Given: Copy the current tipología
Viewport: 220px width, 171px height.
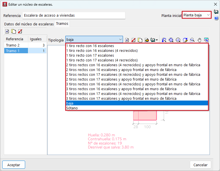Looking at the screenshot, I should 140,40.
